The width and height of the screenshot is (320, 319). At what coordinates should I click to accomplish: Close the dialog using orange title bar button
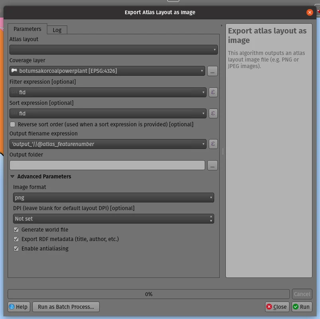pos(310,12)
